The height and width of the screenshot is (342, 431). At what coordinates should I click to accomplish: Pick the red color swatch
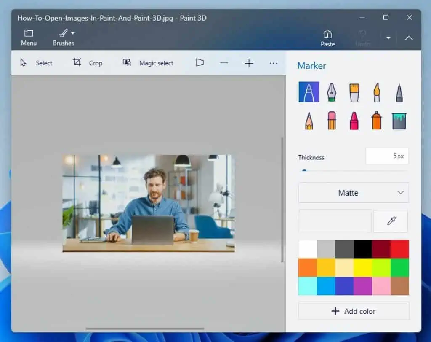[399, 248]
